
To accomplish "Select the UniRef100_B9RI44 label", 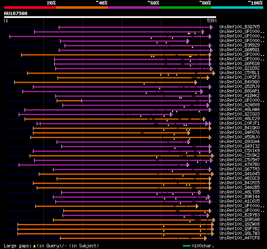I will coord(239,197).
